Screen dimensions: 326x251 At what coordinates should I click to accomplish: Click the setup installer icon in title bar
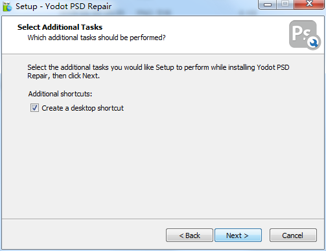pos(7,6)
